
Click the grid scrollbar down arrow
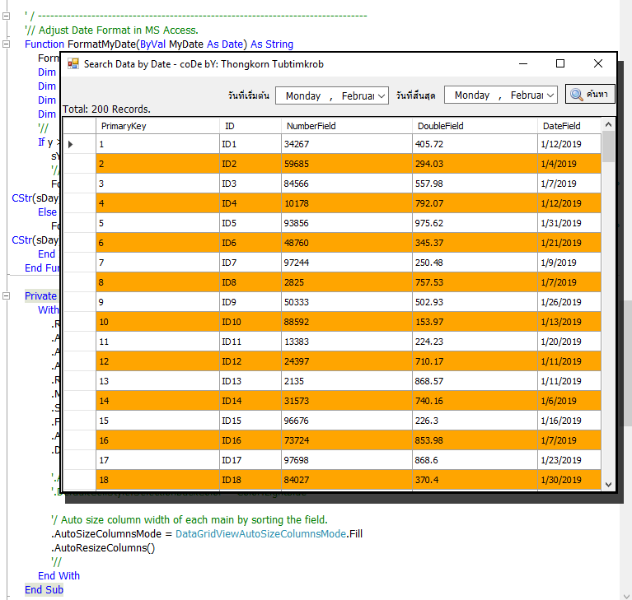tap(608, 485)
